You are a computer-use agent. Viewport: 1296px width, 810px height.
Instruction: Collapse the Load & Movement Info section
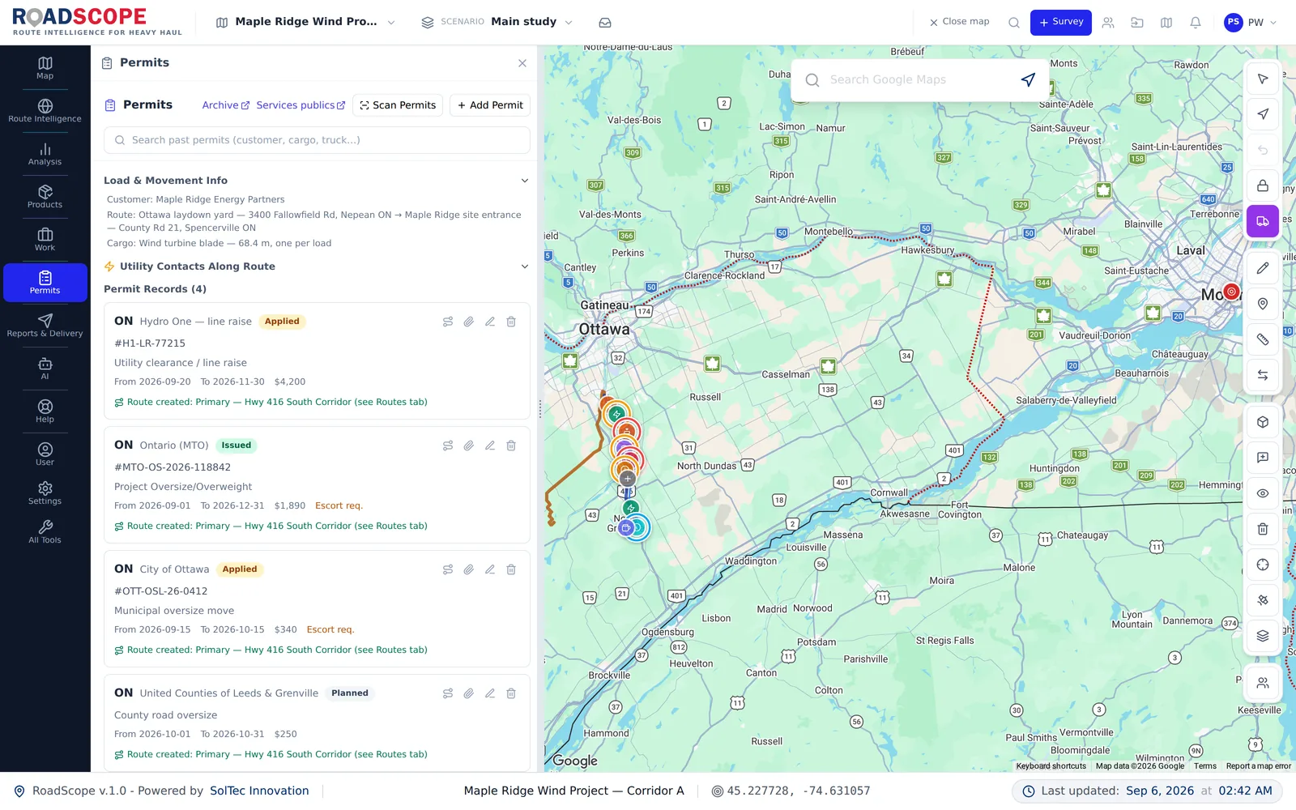tap(317, 181)
